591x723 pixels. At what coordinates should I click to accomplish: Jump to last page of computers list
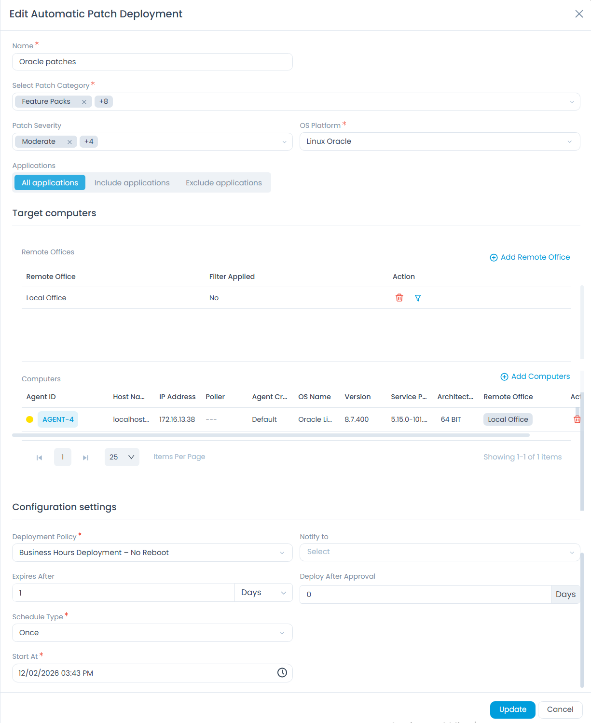(85, 457)
